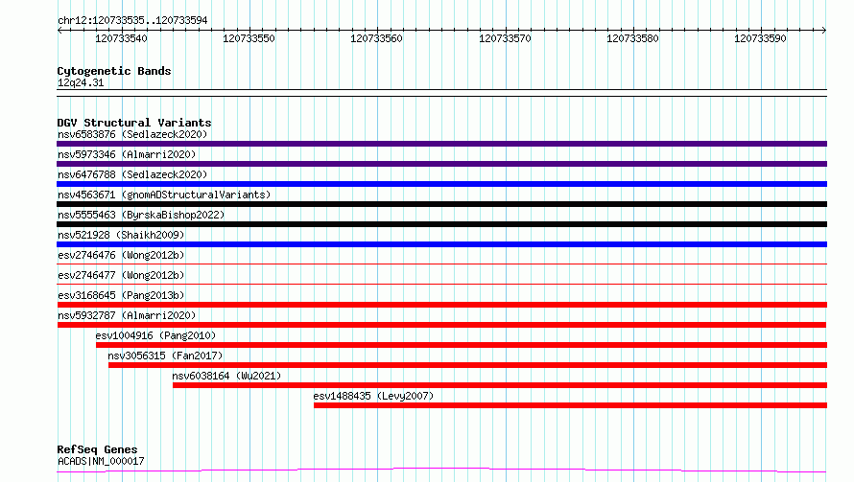This screenshot has width=854, height=482.
Task: Click the red bar under nsv6038164
Action: [x=500, y=385]
